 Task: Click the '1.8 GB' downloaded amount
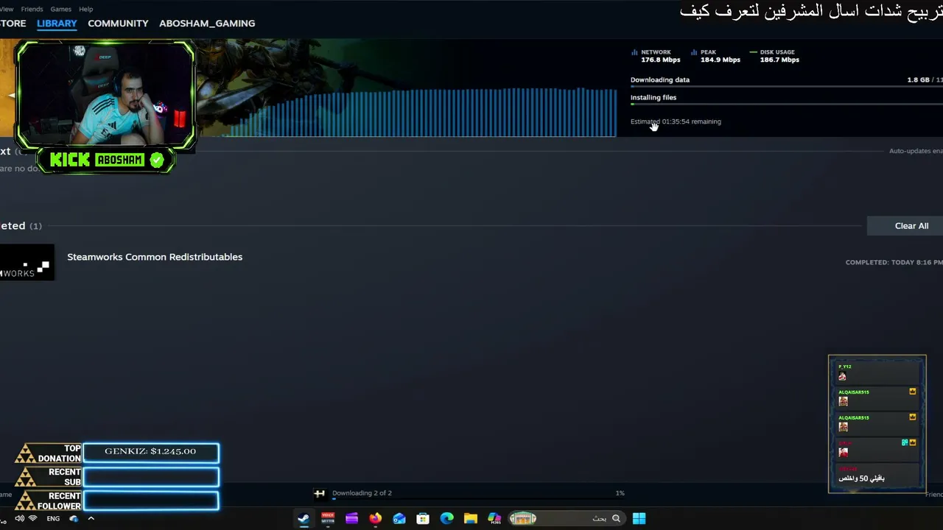pos(918,79)
